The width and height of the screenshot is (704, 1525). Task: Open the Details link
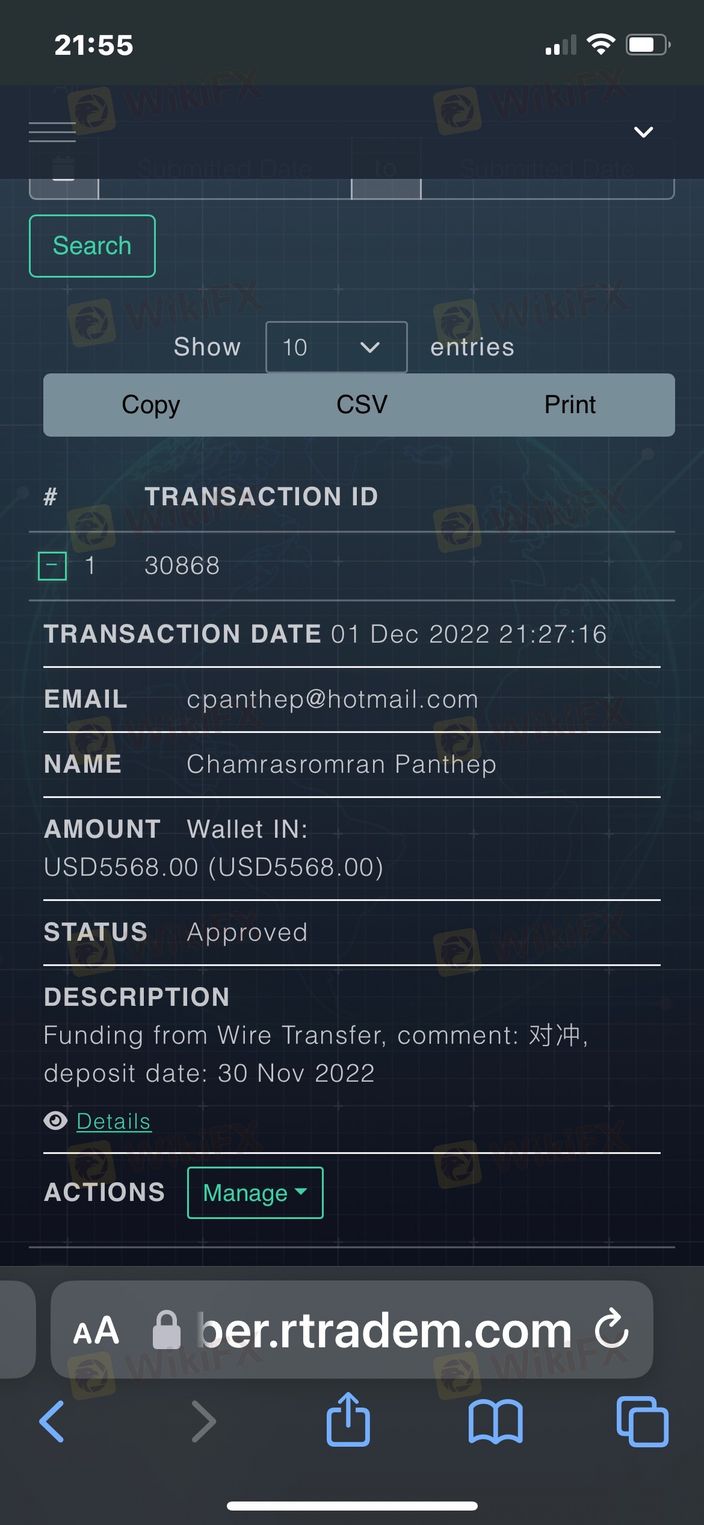[114, 1121]
